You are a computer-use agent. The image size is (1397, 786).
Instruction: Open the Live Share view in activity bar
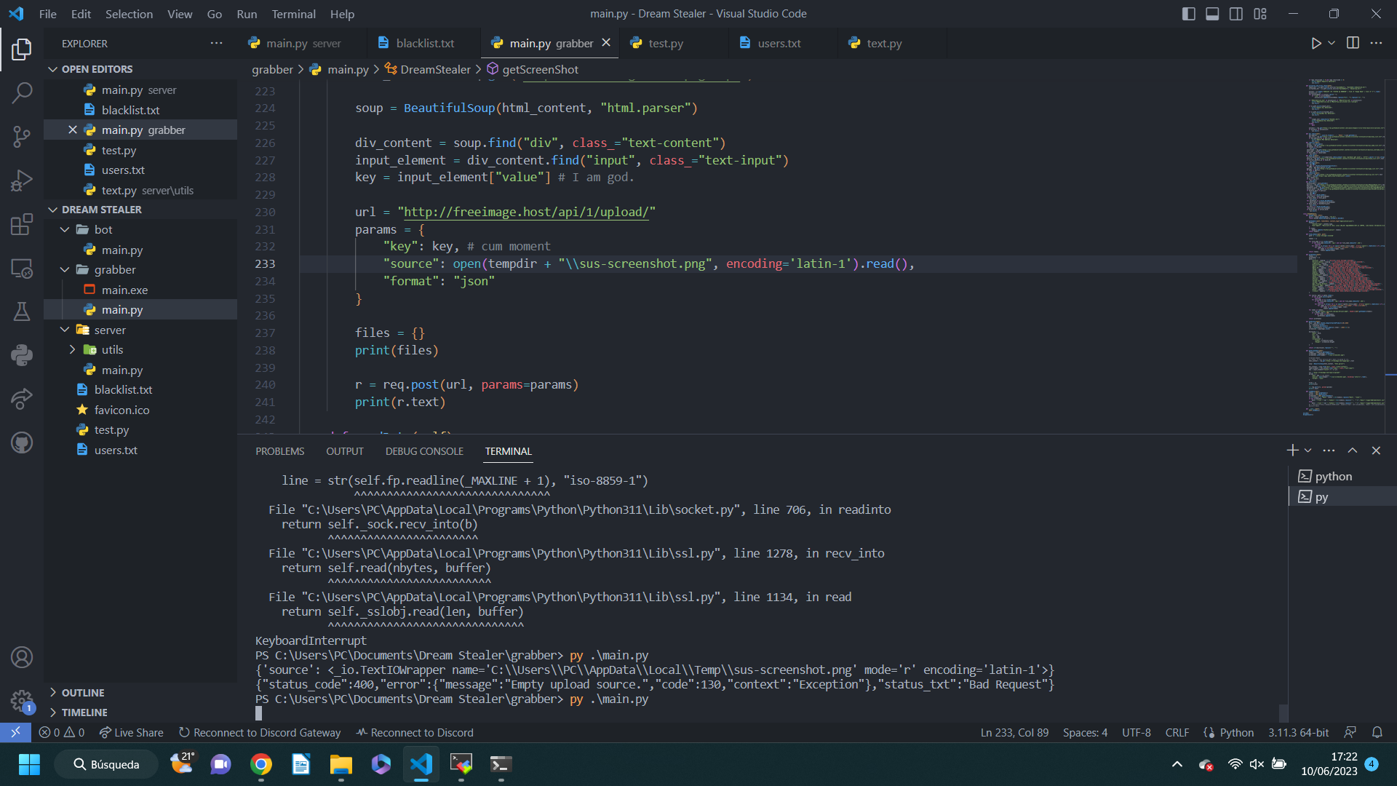click(x=22, y=399)
